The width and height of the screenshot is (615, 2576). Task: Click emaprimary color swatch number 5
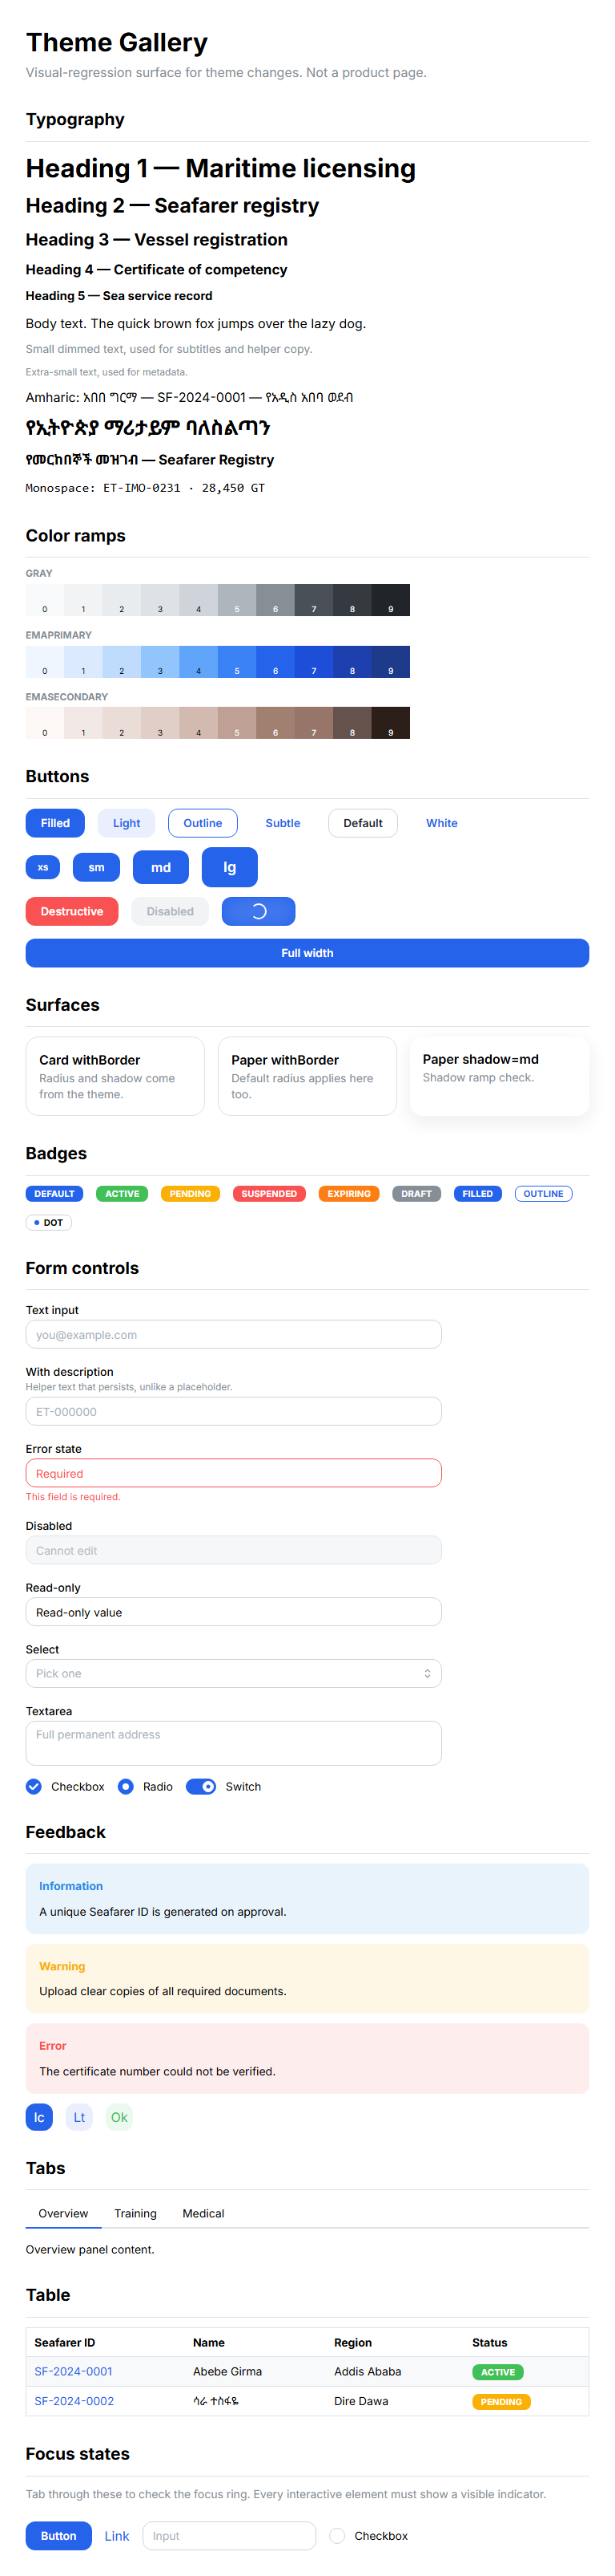pyautogui.click(x=236, y=662)
